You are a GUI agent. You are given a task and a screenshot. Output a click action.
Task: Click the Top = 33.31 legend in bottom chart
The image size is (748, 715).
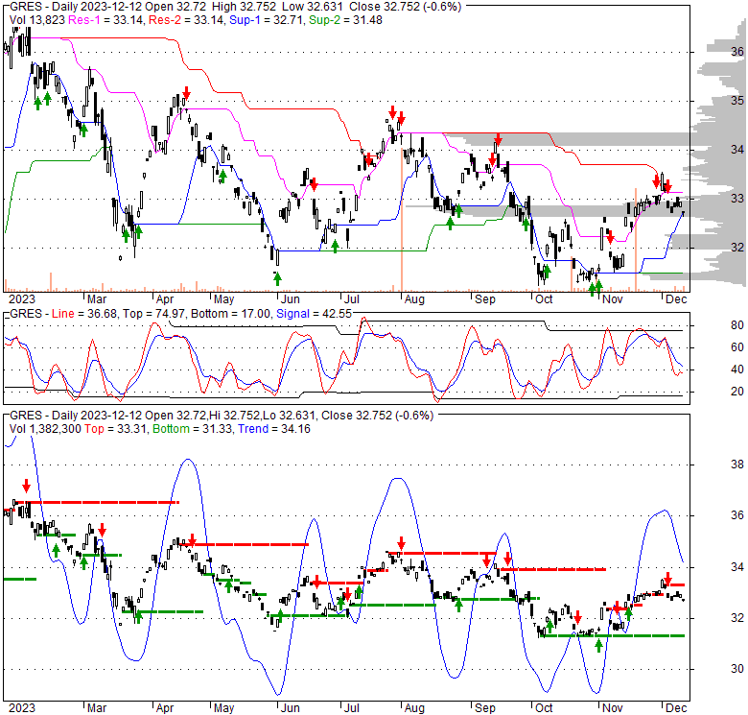click(x=116, y=429)
